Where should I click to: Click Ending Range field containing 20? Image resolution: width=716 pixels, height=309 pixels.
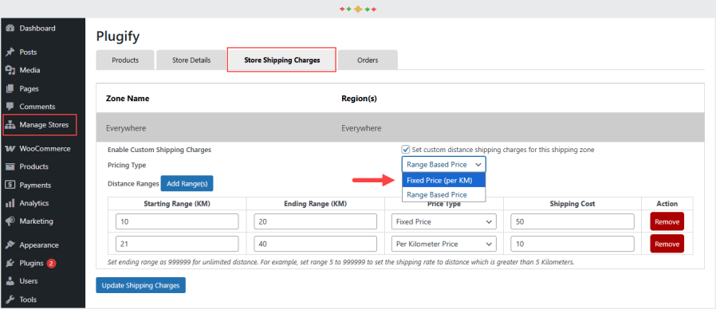(x=316, y=222)
